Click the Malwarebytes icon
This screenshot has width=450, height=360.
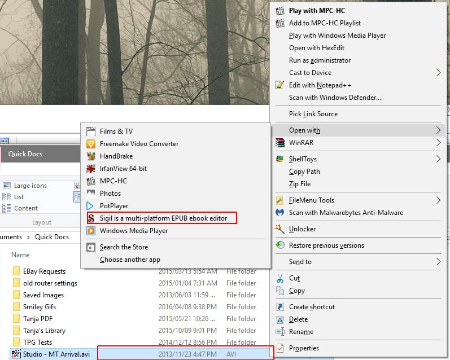(x=280, y=212)
